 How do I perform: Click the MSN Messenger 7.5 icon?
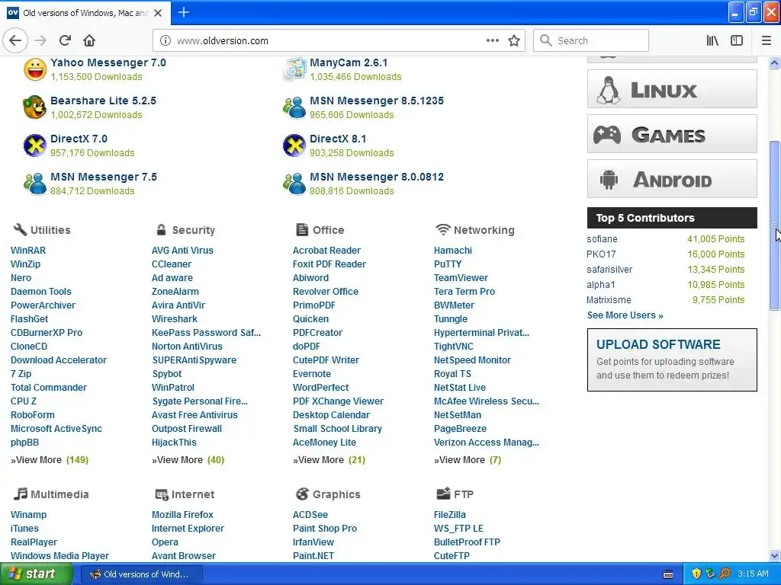35,184
